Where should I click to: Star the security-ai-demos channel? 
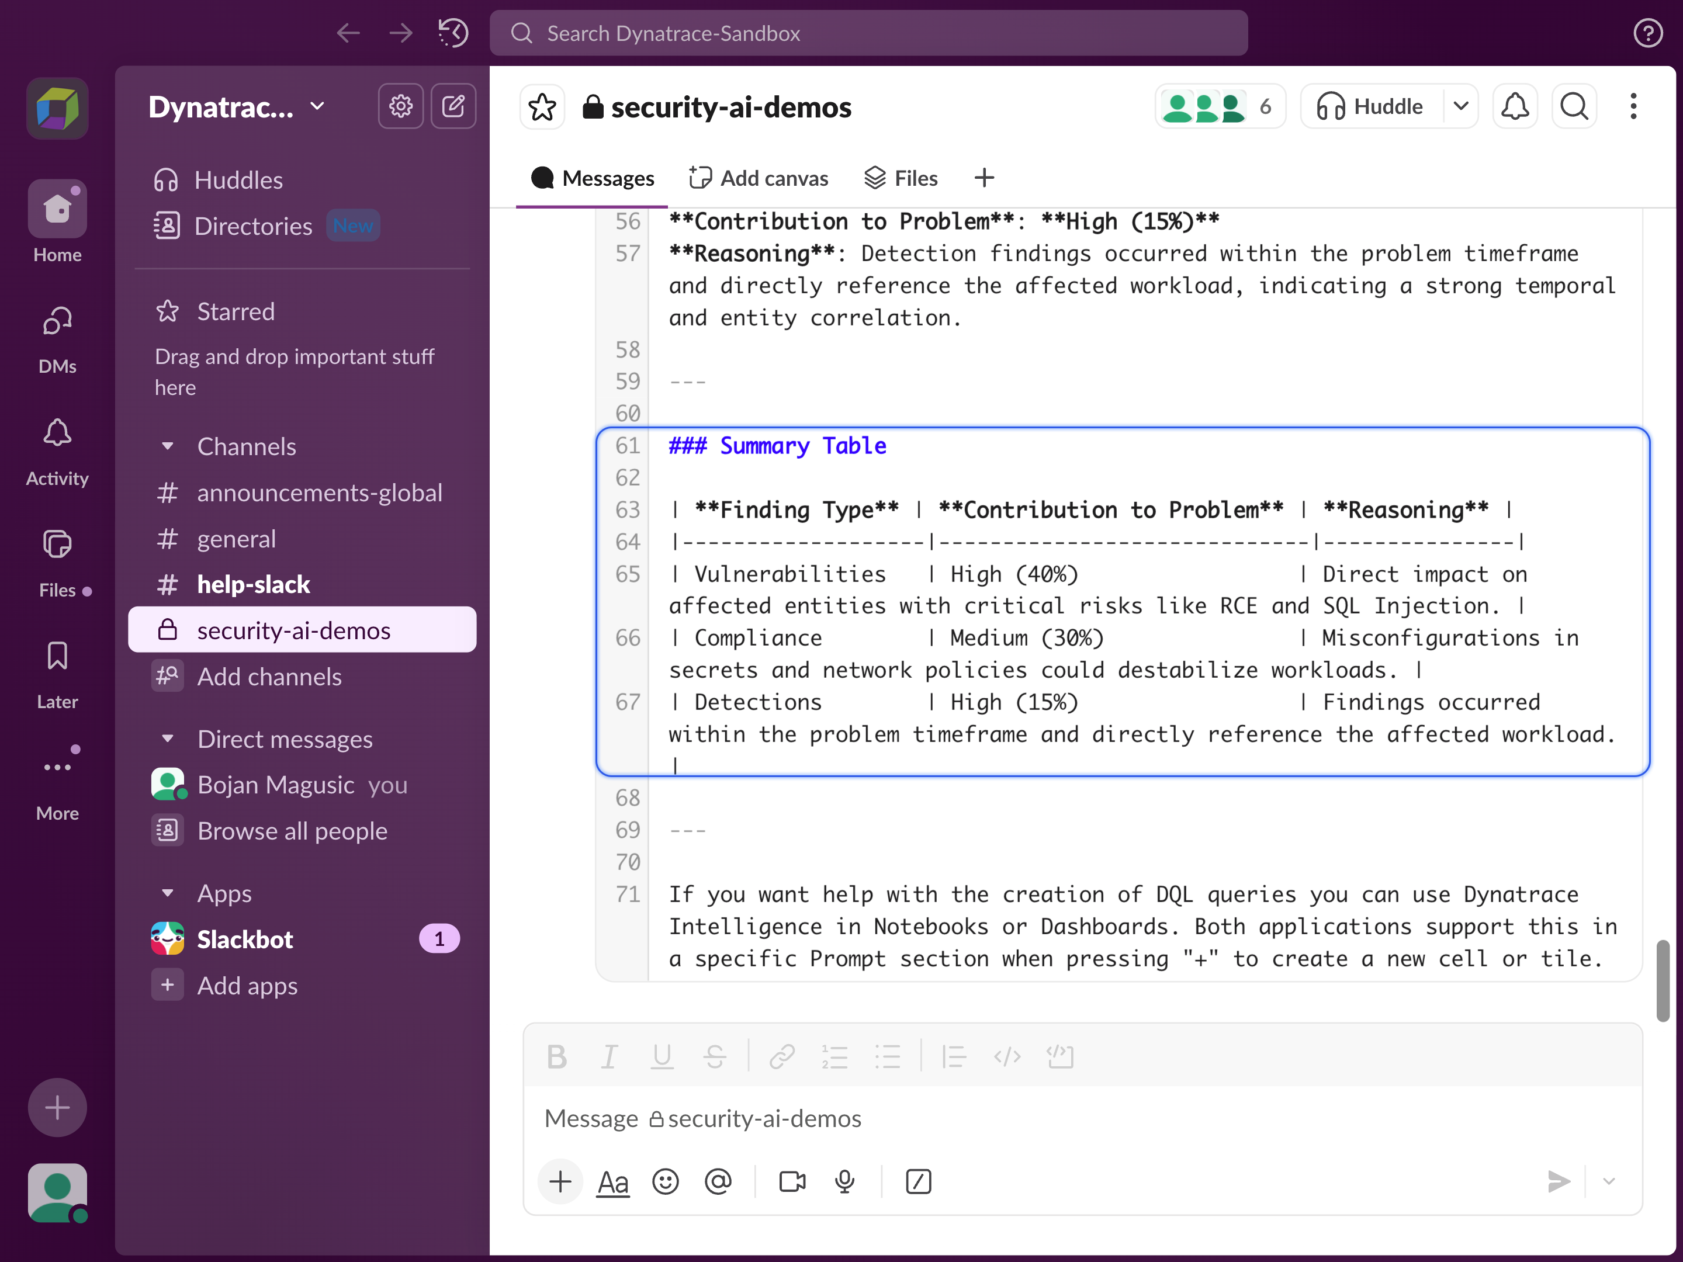542,108
